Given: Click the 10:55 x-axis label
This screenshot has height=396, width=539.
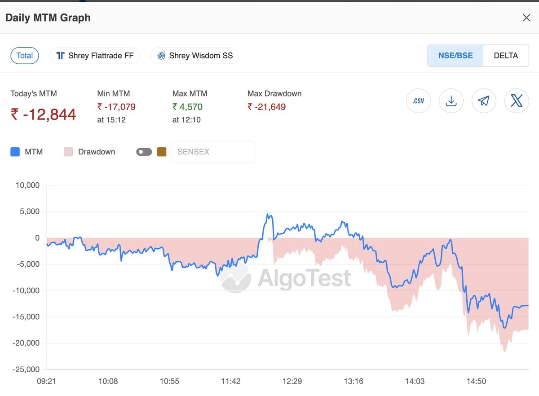Looking at the screenshot, I should tap(169, 382).
